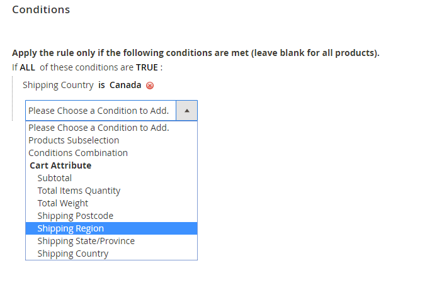Click the 'Shipping Country' text in the existing condition
Image resolution: width=432 pixels, height=290 pixels.
tap(58, 85)
